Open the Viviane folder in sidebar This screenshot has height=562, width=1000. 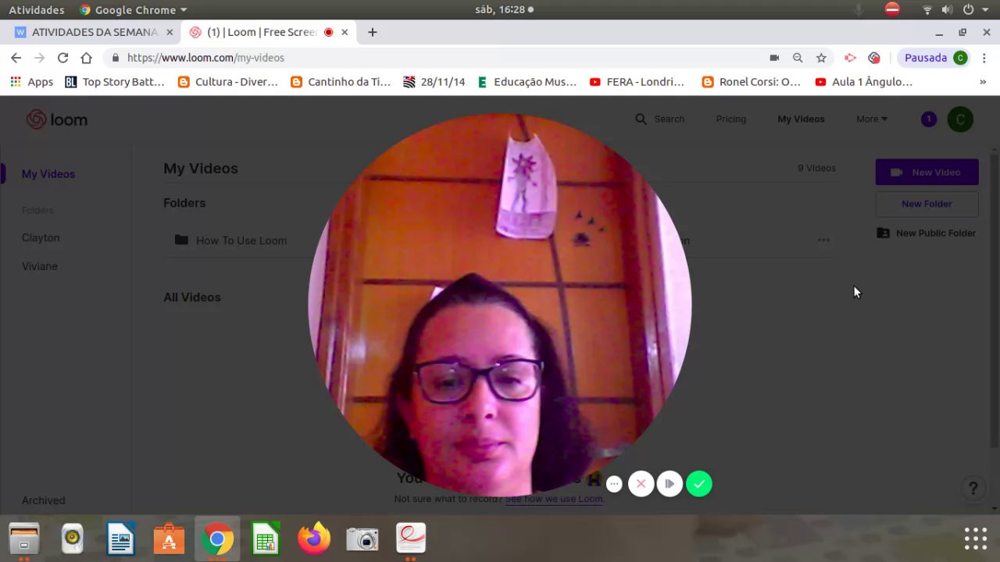coord(40,266)
